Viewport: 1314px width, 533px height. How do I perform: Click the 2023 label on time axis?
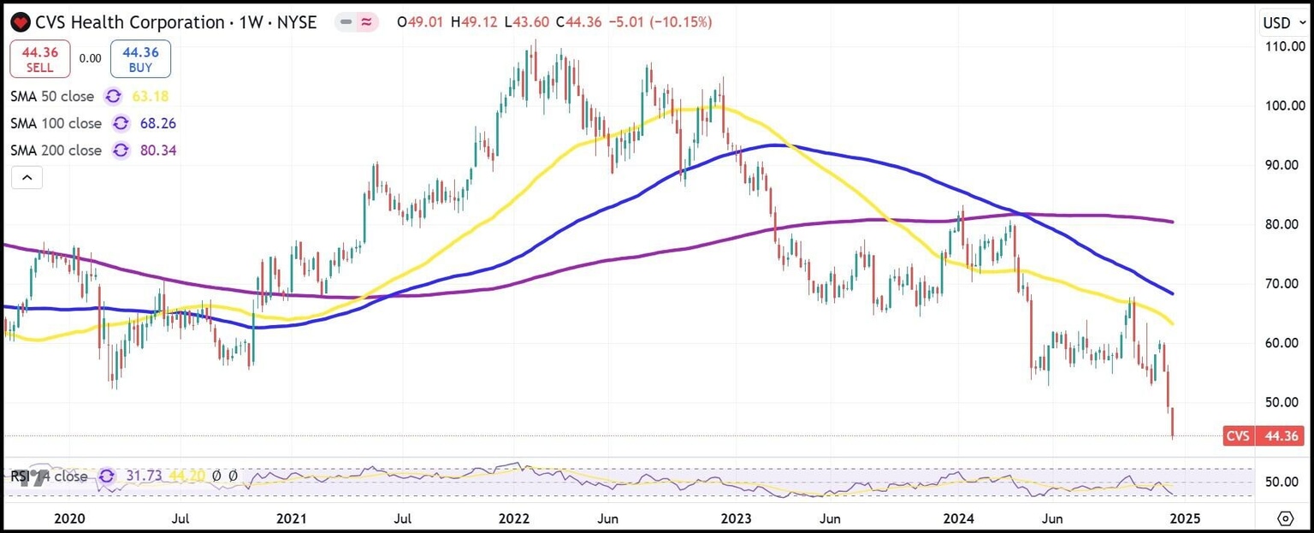[736, 518]
